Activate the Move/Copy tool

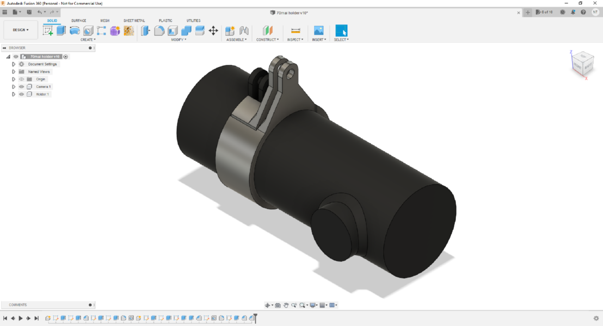click(x=213, y=31)
